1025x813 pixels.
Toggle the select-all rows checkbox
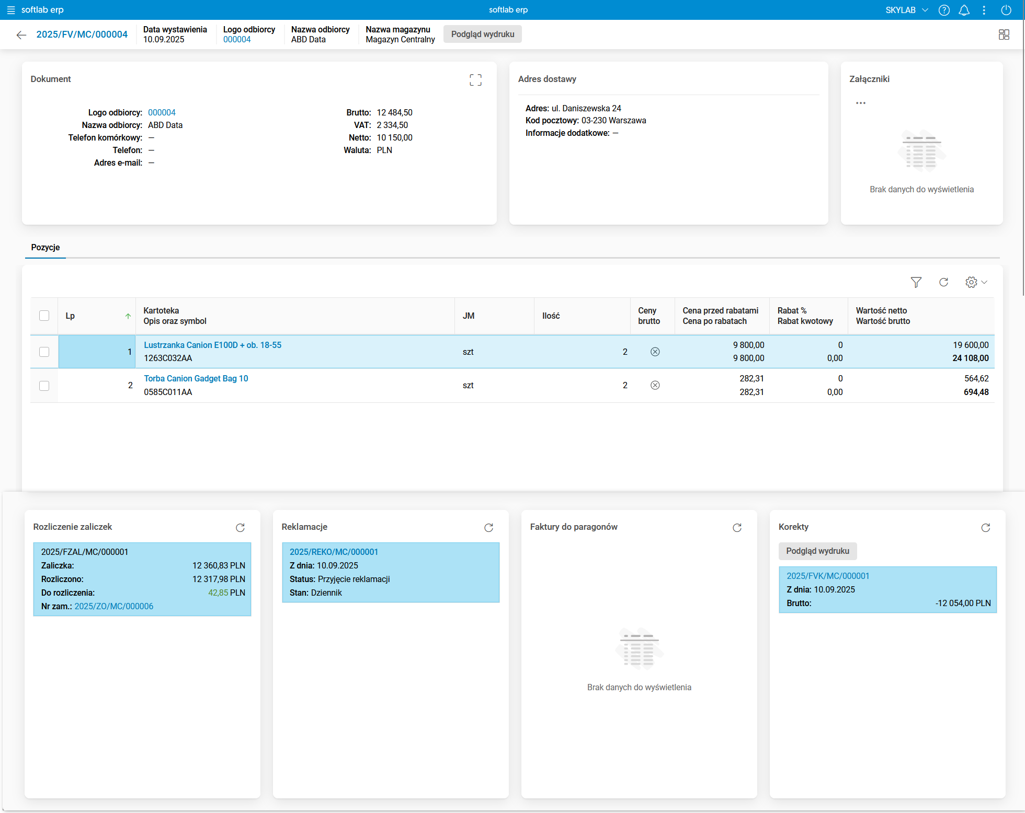[44, 316]
